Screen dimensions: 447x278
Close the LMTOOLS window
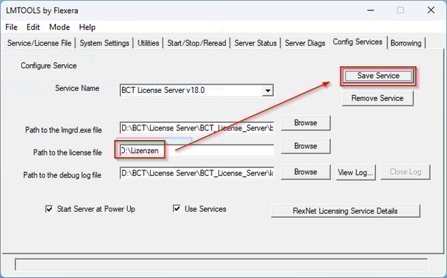(x=431, y=10)
